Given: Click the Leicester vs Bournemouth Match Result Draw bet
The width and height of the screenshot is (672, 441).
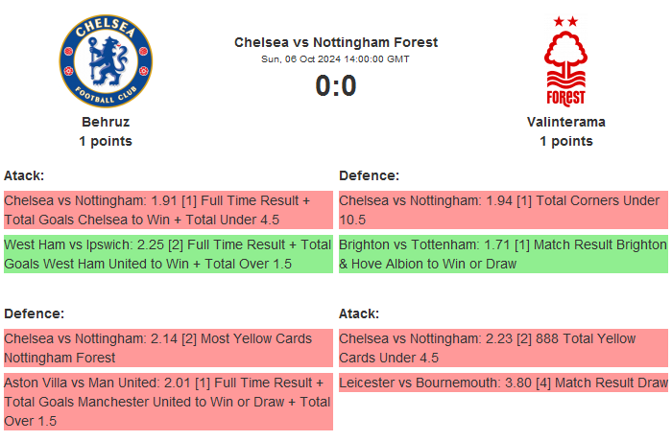Looking at the screenshot, I should point(503,383).
